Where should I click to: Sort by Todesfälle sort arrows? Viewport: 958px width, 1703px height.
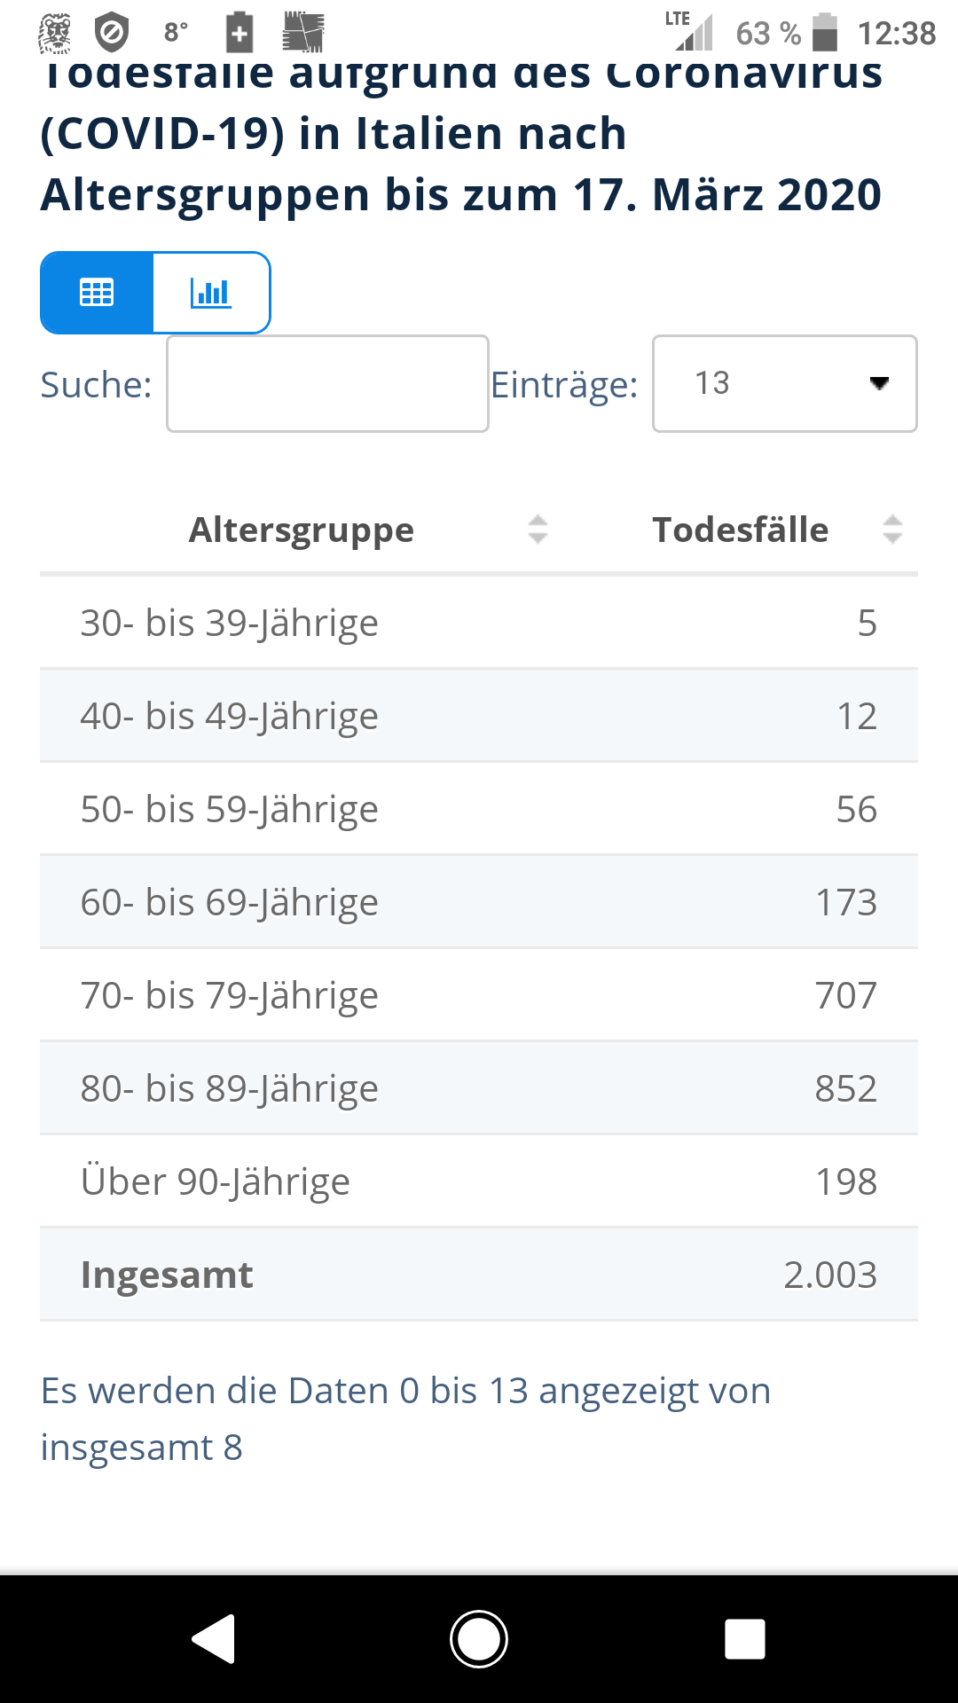892,530
